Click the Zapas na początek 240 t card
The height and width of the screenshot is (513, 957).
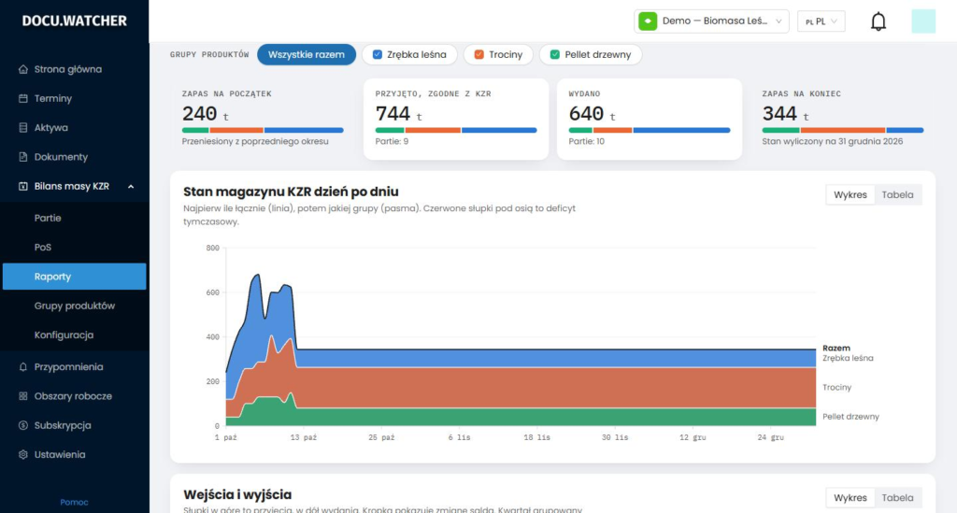coord(263,119)
